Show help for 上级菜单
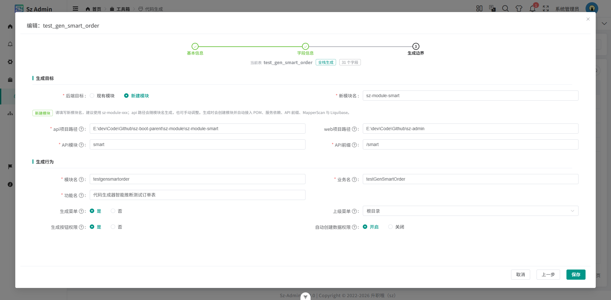 [x=354, y=211]
